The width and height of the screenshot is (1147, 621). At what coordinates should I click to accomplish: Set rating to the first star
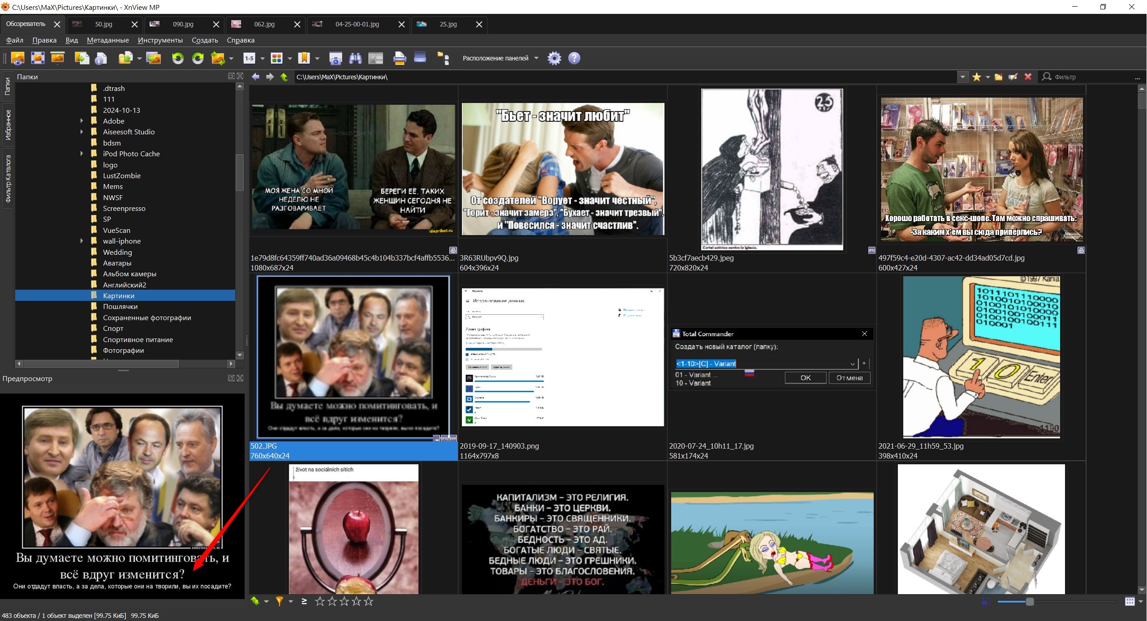(x=320, y=601)
